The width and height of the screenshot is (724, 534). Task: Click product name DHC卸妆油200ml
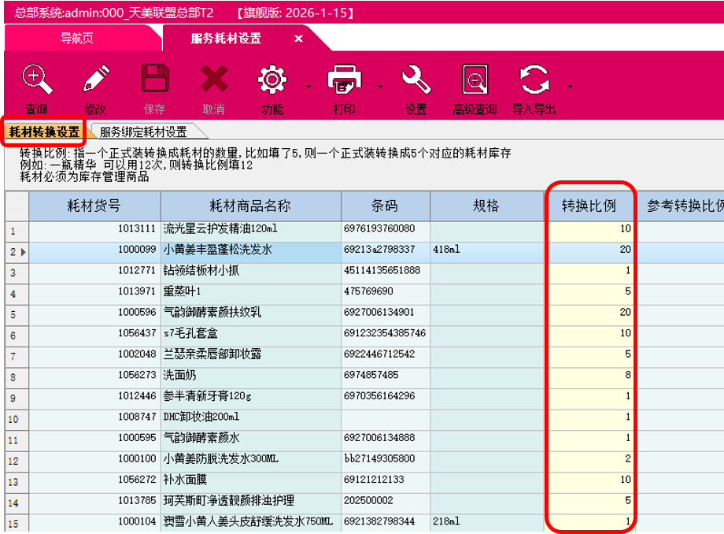(201, 417)
